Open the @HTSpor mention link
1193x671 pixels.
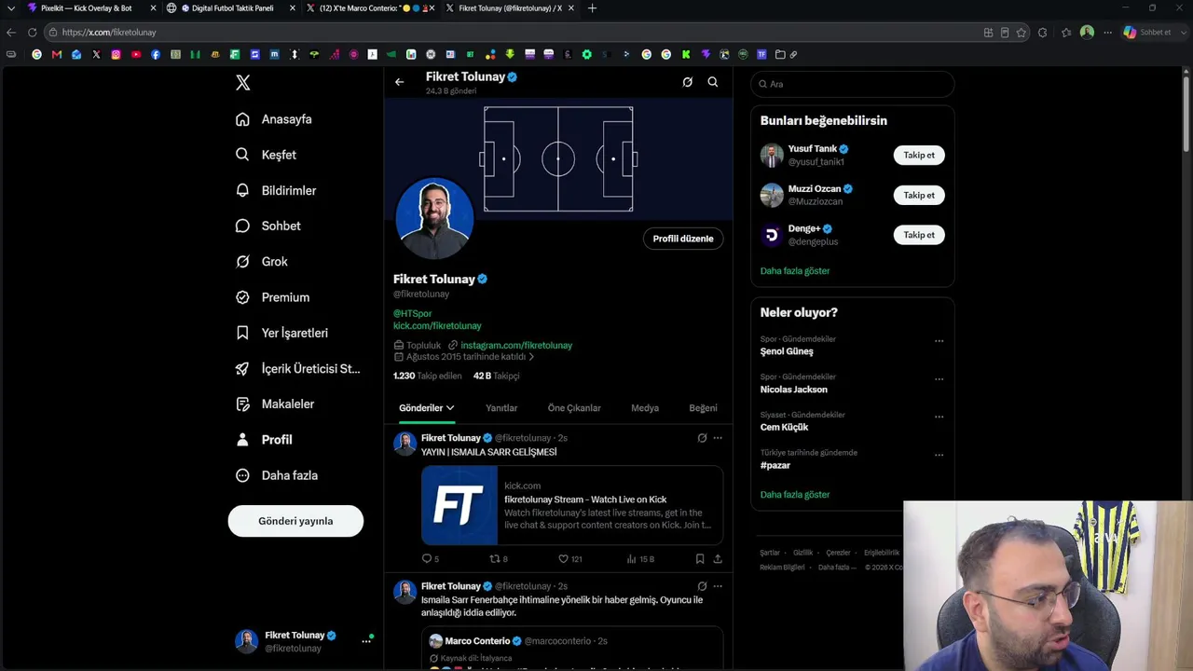coord(413,314)
